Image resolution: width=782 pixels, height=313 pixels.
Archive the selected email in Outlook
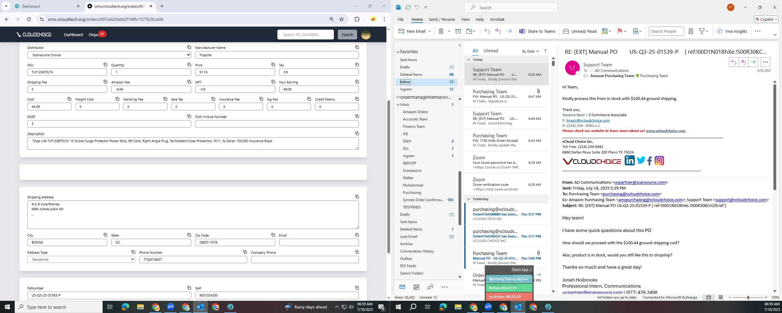[458, 31]
